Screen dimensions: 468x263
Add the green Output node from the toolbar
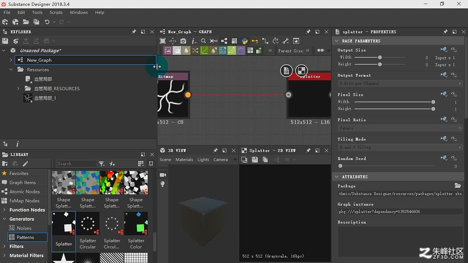coord(259,50)
